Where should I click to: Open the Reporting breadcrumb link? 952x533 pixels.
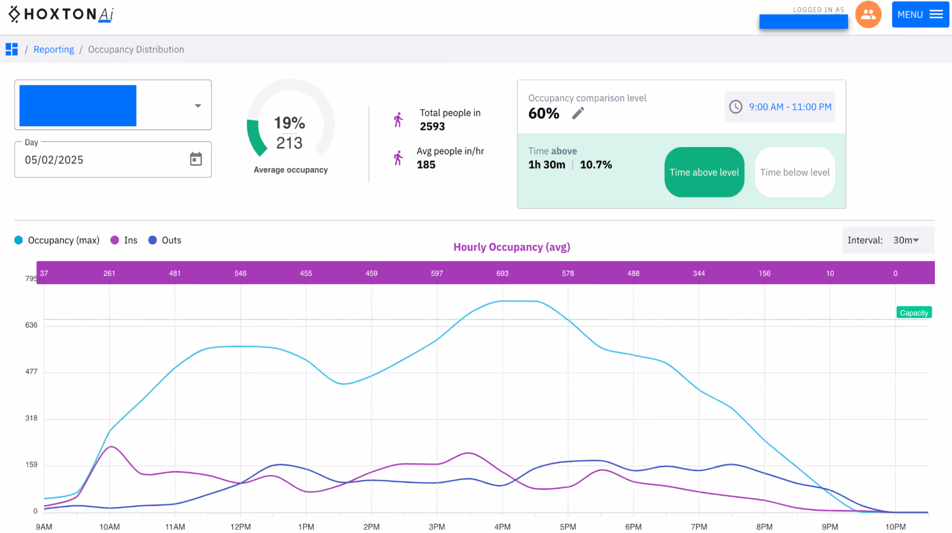54,49
